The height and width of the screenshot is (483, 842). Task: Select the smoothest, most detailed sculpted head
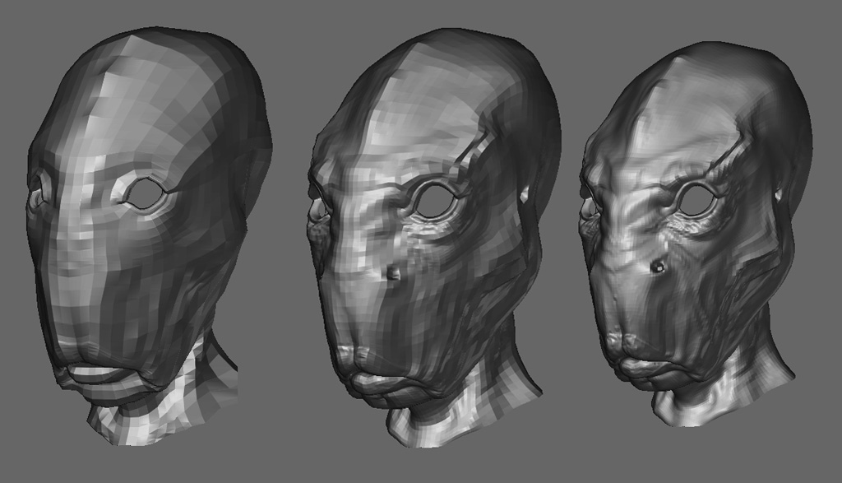click(696, 236)
